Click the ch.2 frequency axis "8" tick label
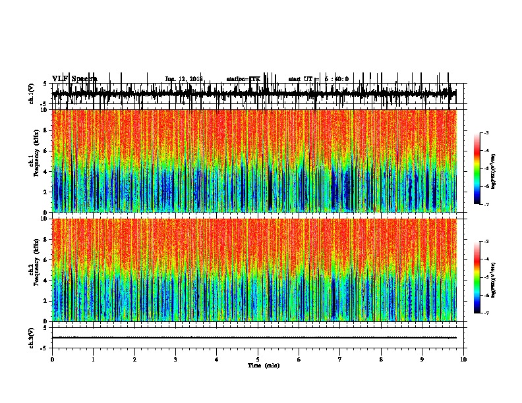 tap(46, 240)
